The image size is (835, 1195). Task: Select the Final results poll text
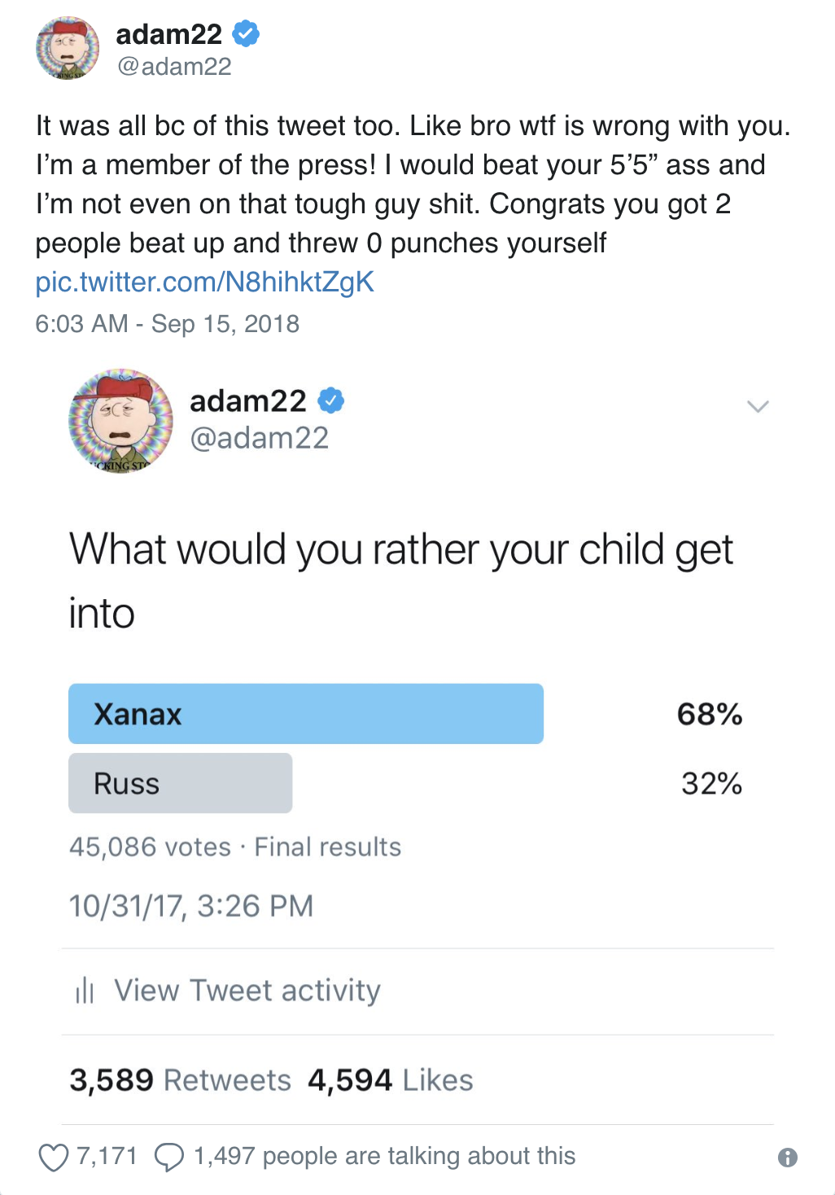point(328,847)
